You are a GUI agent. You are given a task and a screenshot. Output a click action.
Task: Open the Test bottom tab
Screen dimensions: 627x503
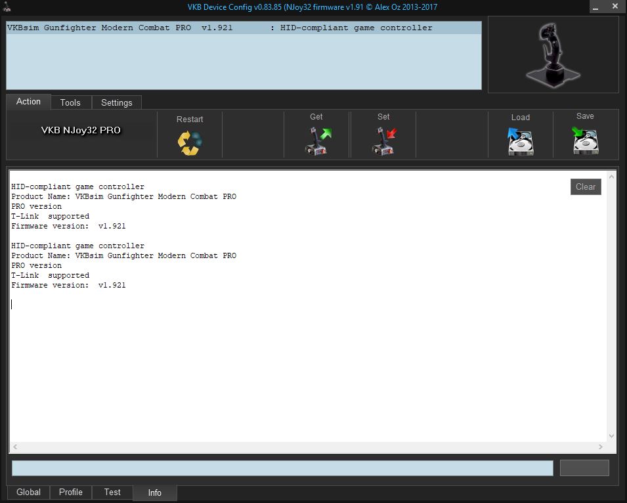pos(112,492)
